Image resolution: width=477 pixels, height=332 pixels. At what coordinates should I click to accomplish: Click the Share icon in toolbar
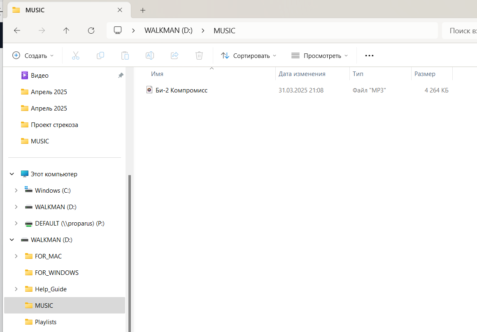175,55
